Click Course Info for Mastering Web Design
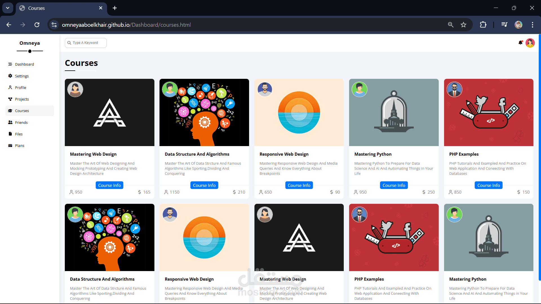This screenshot has width=541, height=304. click(109, 185)
